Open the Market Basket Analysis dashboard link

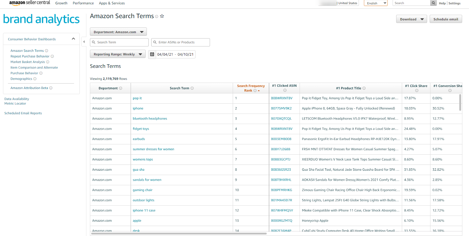28,62
